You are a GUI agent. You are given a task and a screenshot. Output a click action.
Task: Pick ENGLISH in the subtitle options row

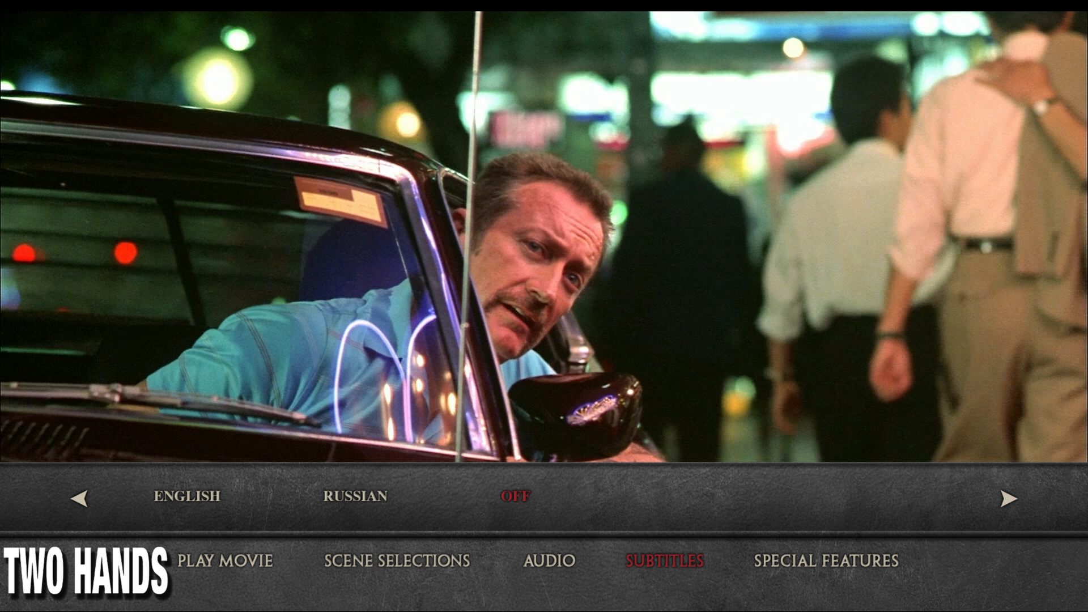pyautogui.click(x=187, y=496)
